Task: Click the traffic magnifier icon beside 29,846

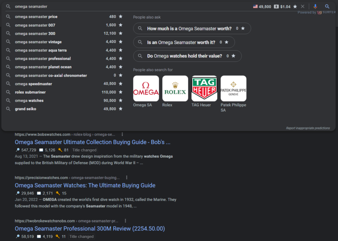Action: (17, 193)
